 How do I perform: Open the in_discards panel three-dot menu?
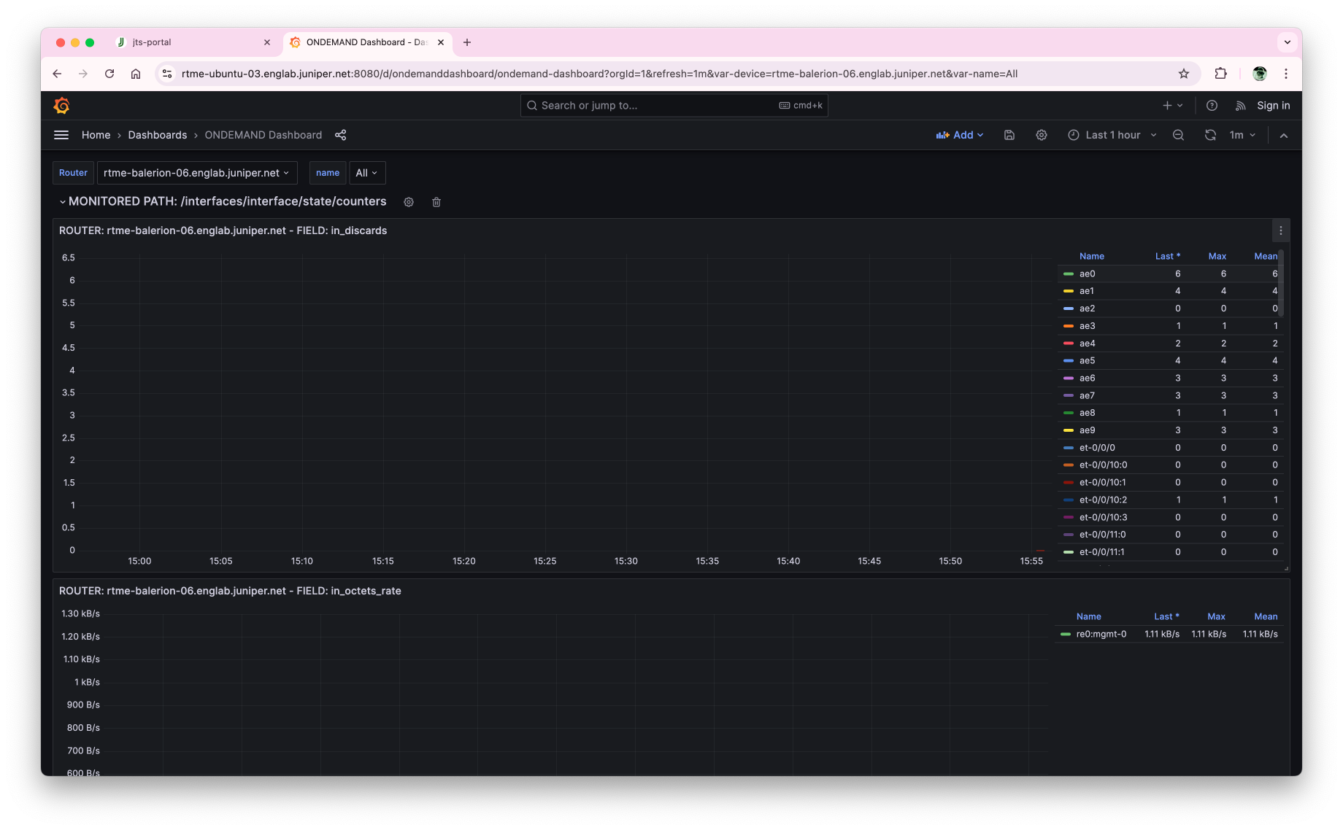point(1280,230)
